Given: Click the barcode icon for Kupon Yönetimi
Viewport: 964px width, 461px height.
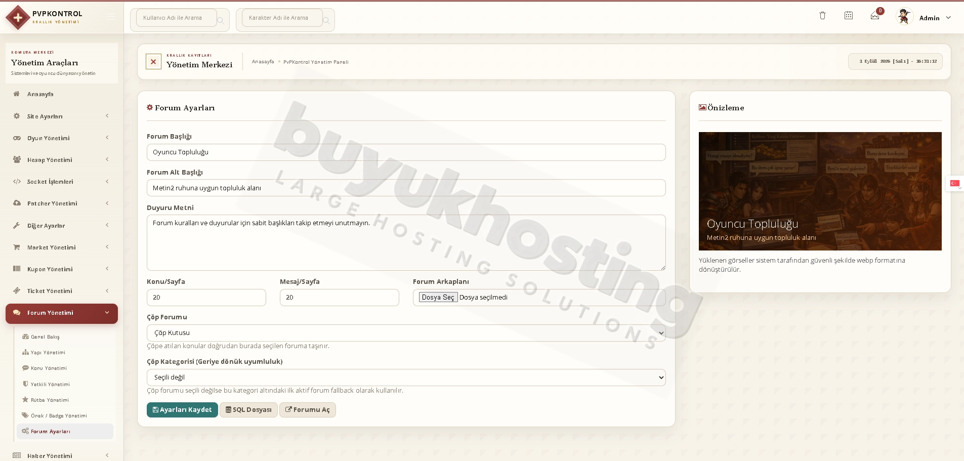Looking at the screenshot, I should tap(17, 269).
